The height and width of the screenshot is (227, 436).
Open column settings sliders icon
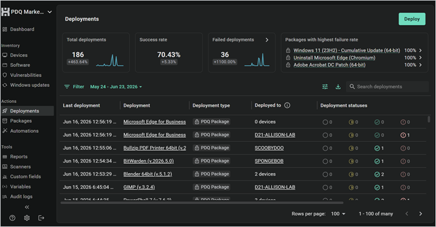pyautogui.click(x=325, y=87)
